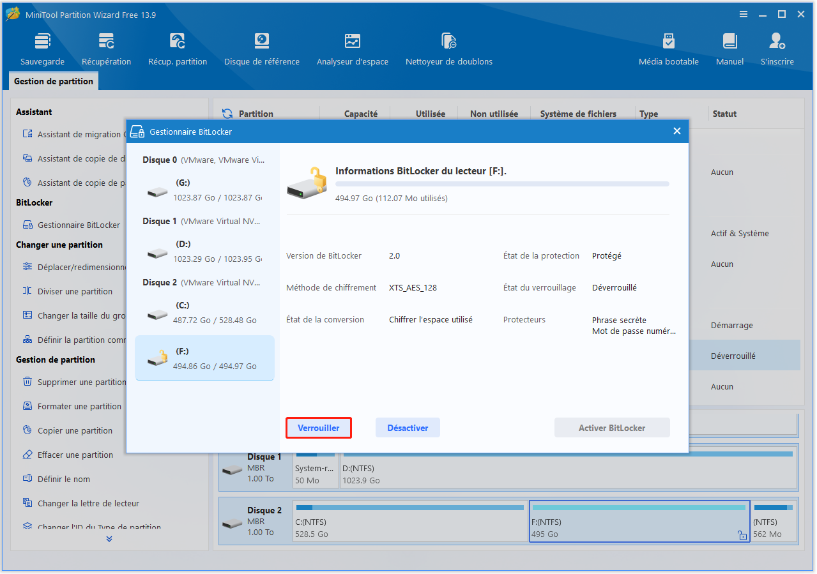This screenshot has width=817, height=574.
Task: Select C:(NTFS) partition in disk map
Action: pyautogui.click(x=409, y=520)
